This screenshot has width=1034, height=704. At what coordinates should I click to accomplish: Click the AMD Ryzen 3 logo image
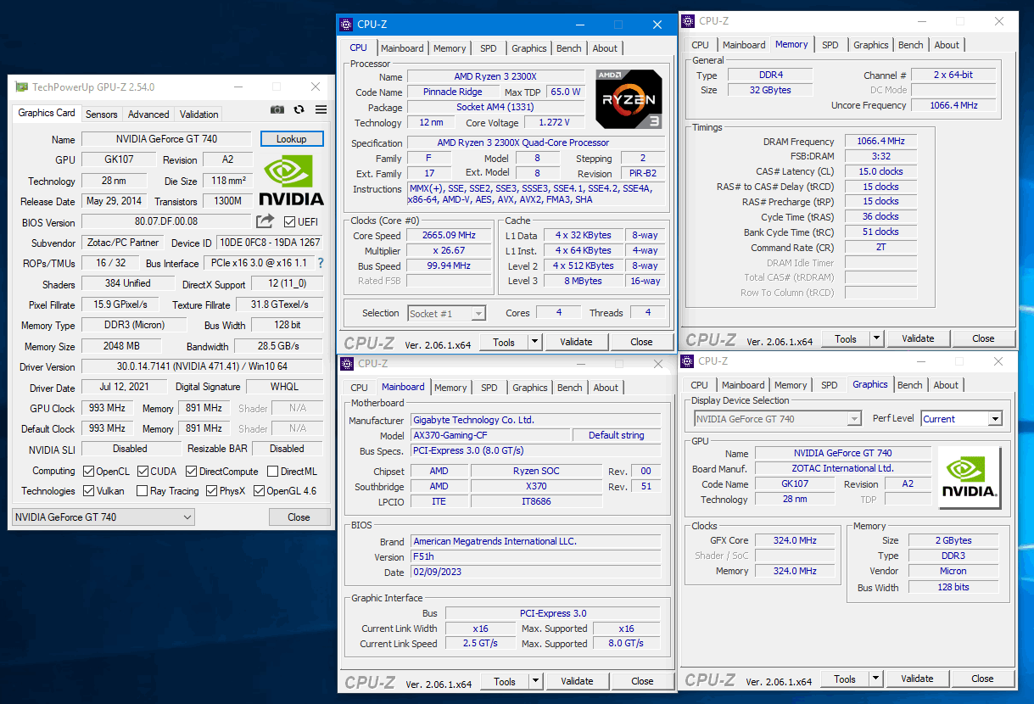tap(629, 99)
